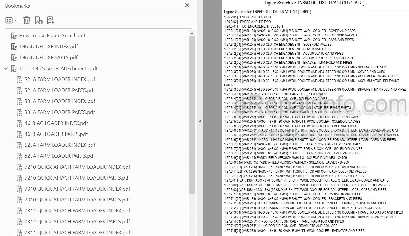This screenshot has width=409, height=236.
Task: Open 33LA FARM LOADER INDEX.pdf bookmark
Action: pos(60,101)
